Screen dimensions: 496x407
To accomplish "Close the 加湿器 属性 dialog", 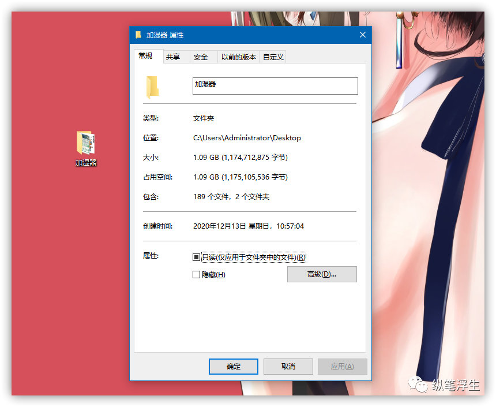I will coord(363,35).
